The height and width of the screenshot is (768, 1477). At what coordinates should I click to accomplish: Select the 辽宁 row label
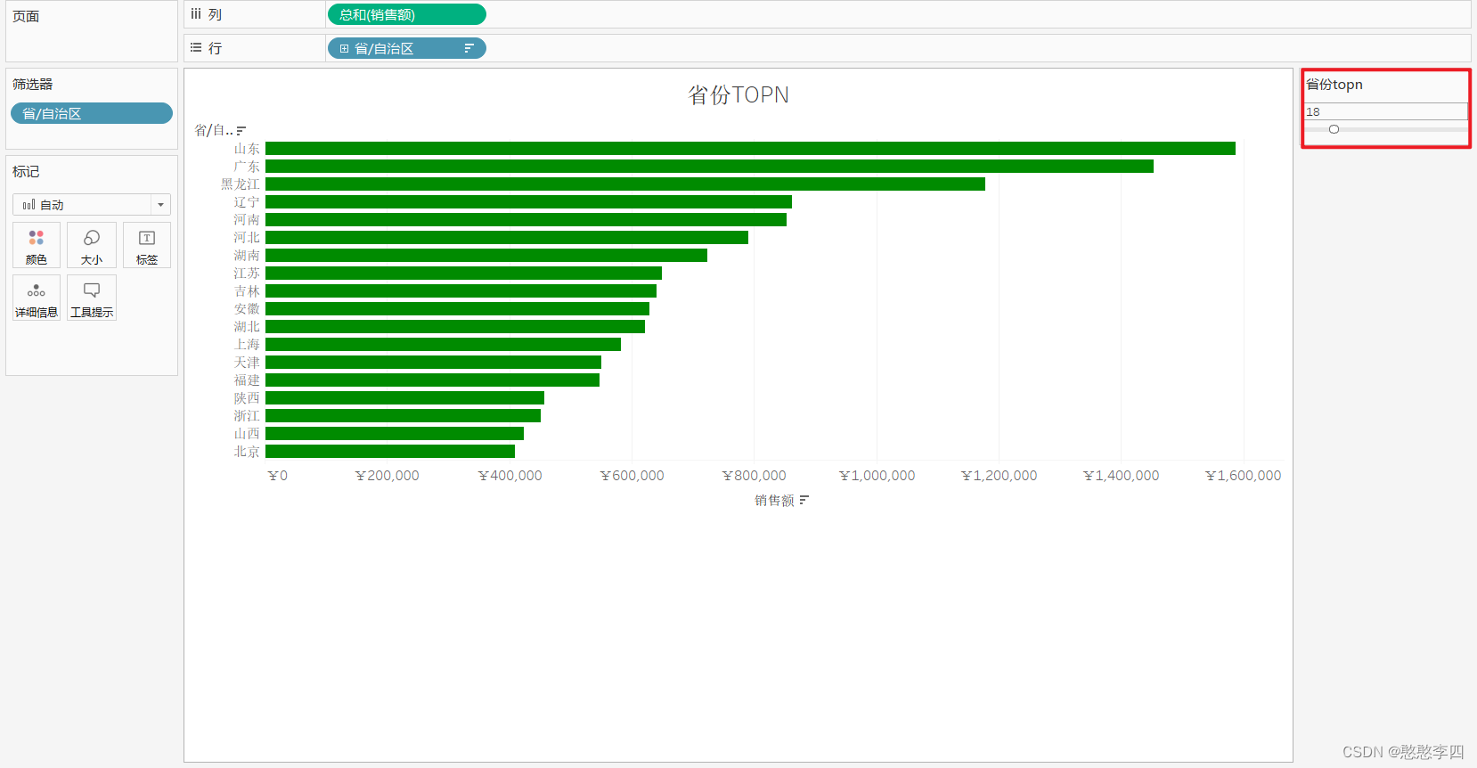coord(247,202)
